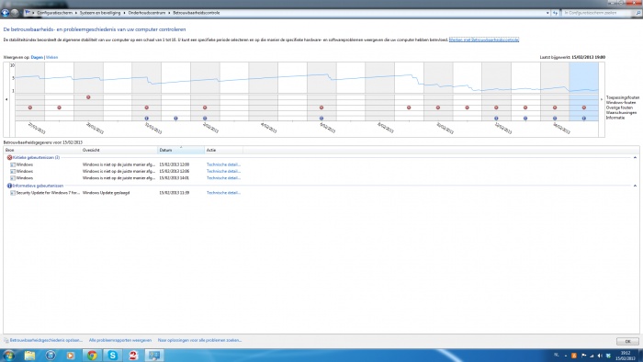Collapse the Informatieve gebeurtenissen group

(x=635, y=186)
